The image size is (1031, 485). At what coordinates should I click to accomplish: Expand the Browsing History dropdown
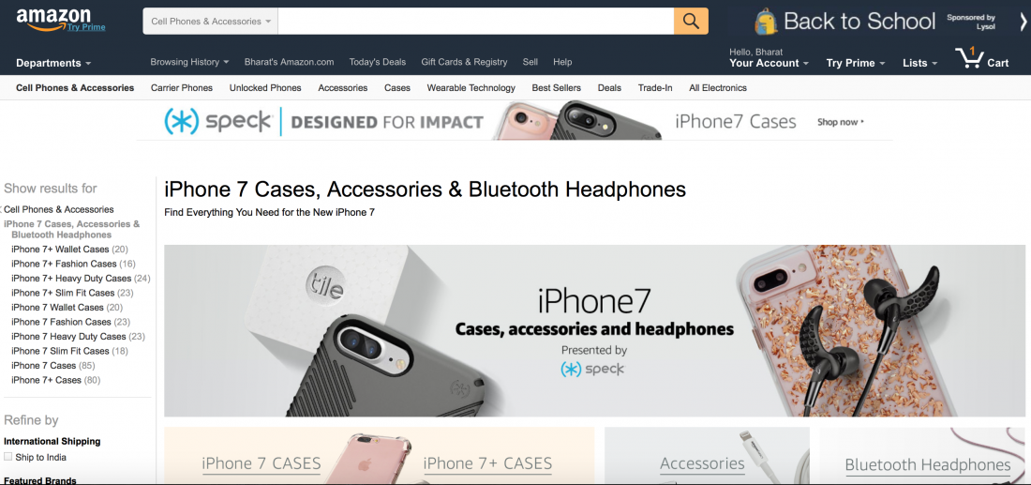click(x=189, y=62)
